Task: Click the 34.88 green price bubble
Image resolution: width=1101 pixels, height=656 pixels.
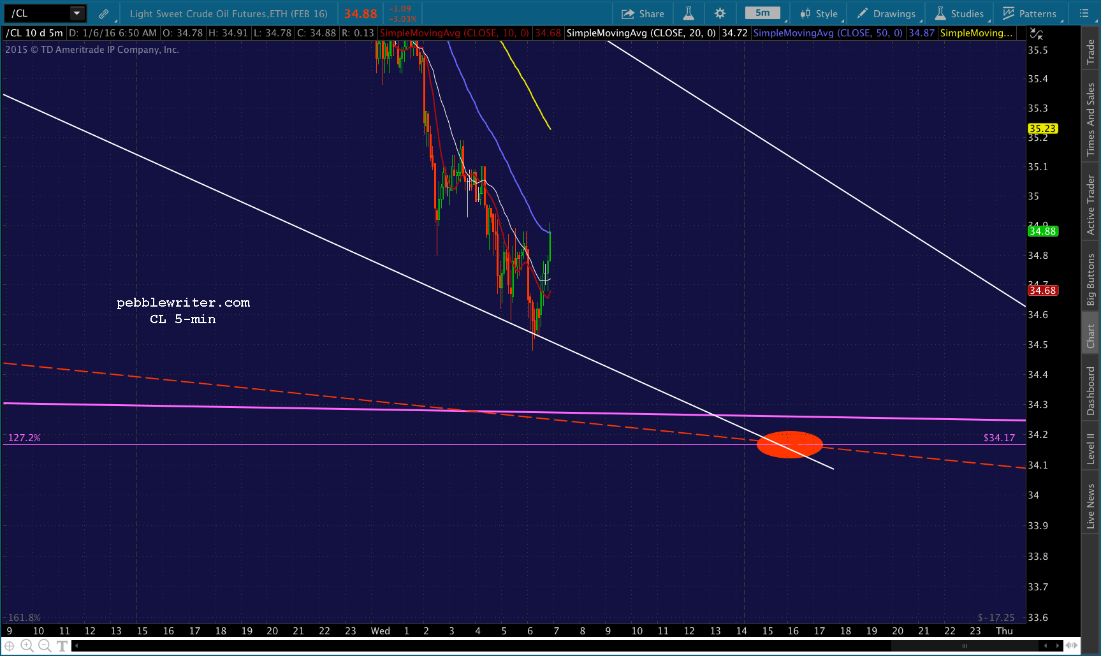Action: pos(1042,231)
